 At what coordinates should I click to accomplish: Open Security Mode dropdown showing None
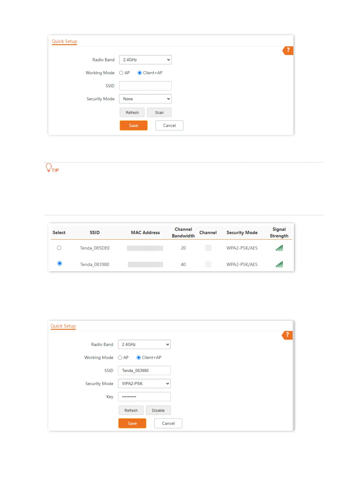(x=145, y=99)
